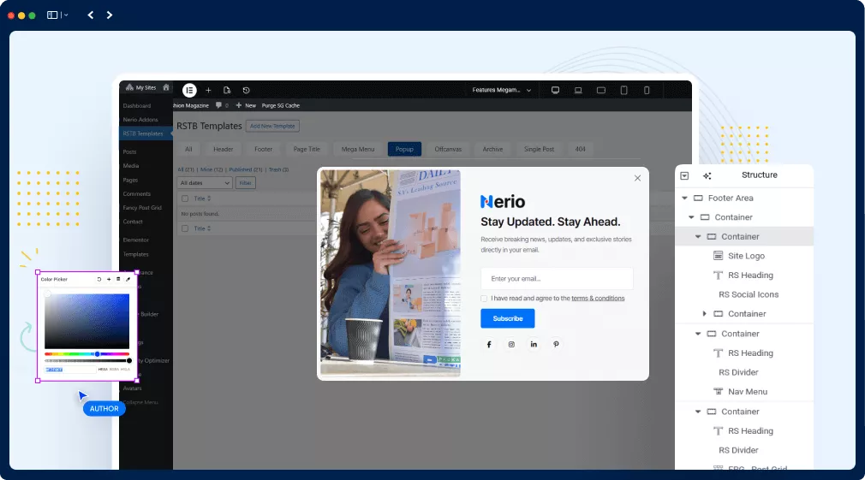Collapse the first Container under Footer Area
865x480 pixels.
click(x=691, y=217)
